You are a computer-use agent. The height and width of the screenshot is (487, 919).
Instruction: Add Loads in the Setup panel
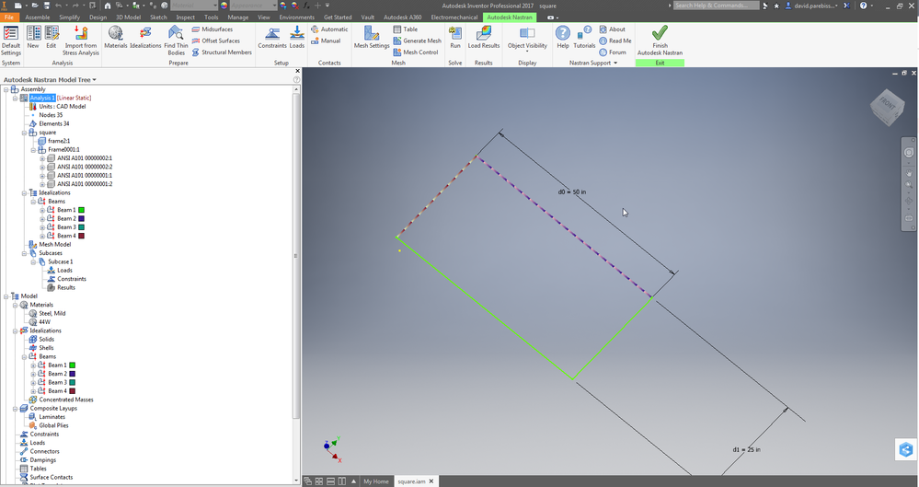[297, 38]
